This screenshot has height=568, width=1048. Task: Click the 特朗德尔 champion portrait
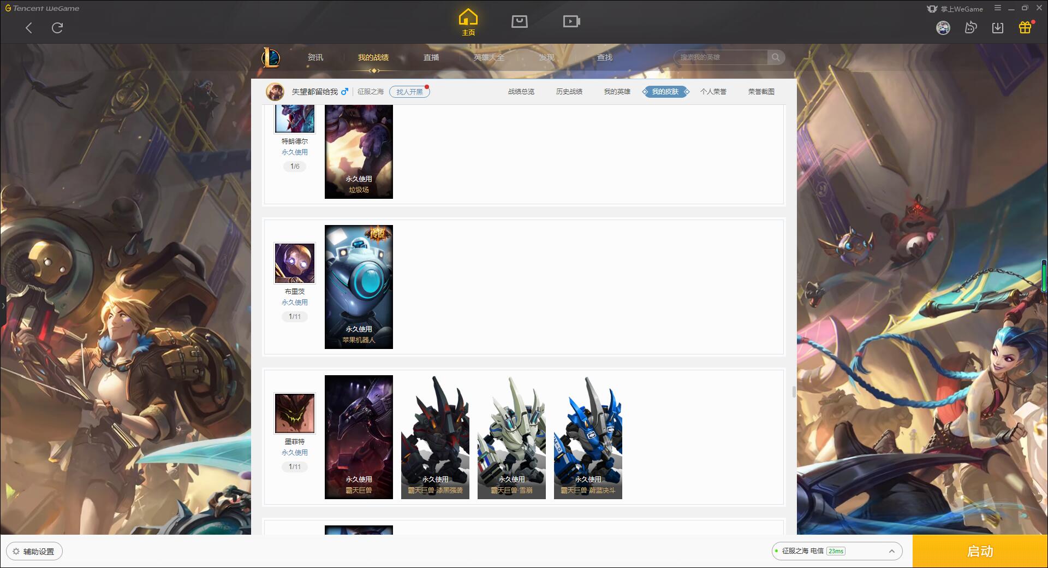(x=295, y=119)
